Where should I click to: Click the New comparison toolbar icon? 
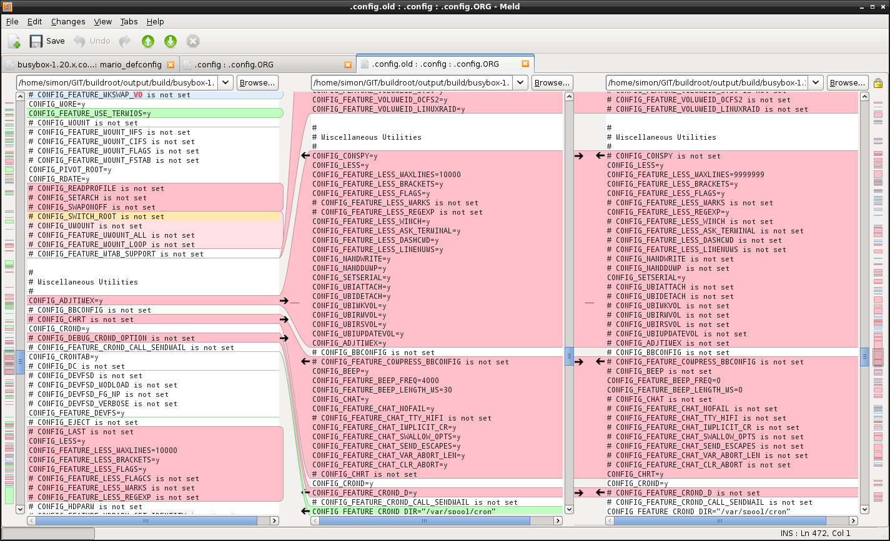point(14,41)
